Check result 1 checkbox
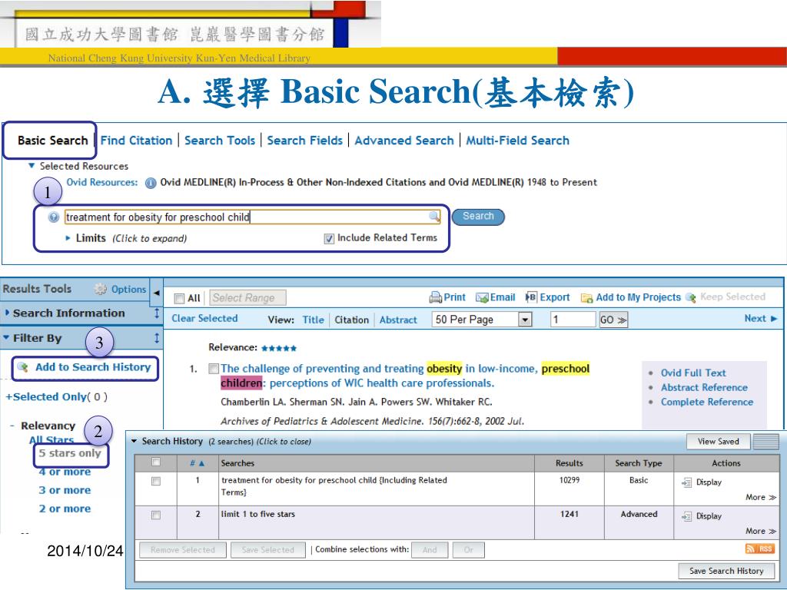Screen dimensions: 787x590 (x=214, y=369)
